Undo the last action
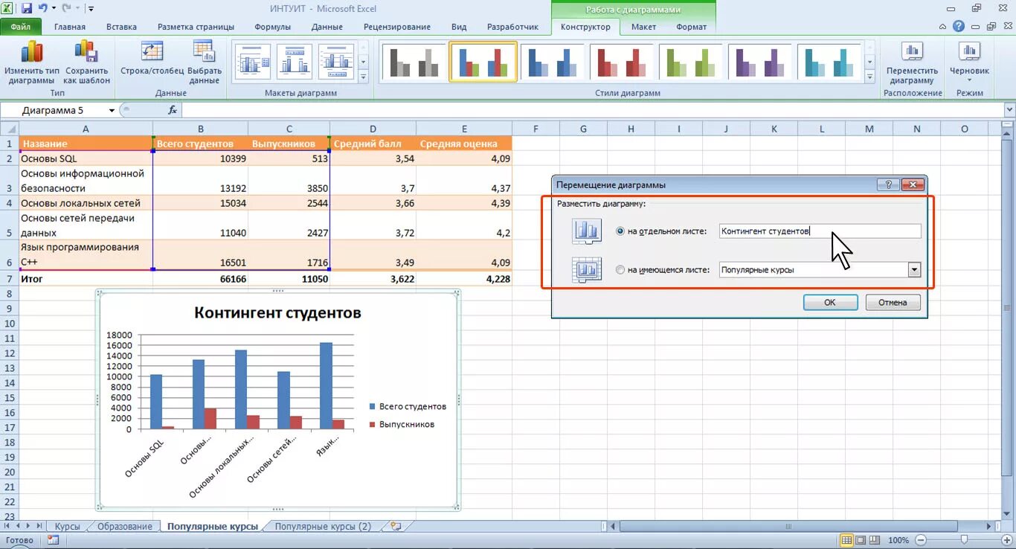Screen dimensions: 1016x549 (x=43, y=8)
